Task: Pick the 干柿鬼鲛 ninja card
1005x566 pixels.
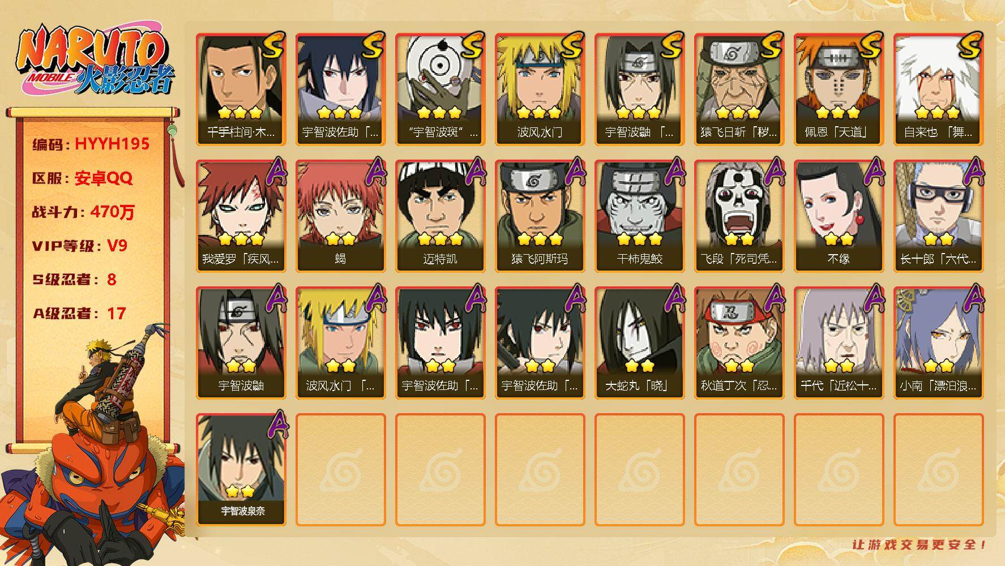Action: pyautogui.click(x=639, y=216)
